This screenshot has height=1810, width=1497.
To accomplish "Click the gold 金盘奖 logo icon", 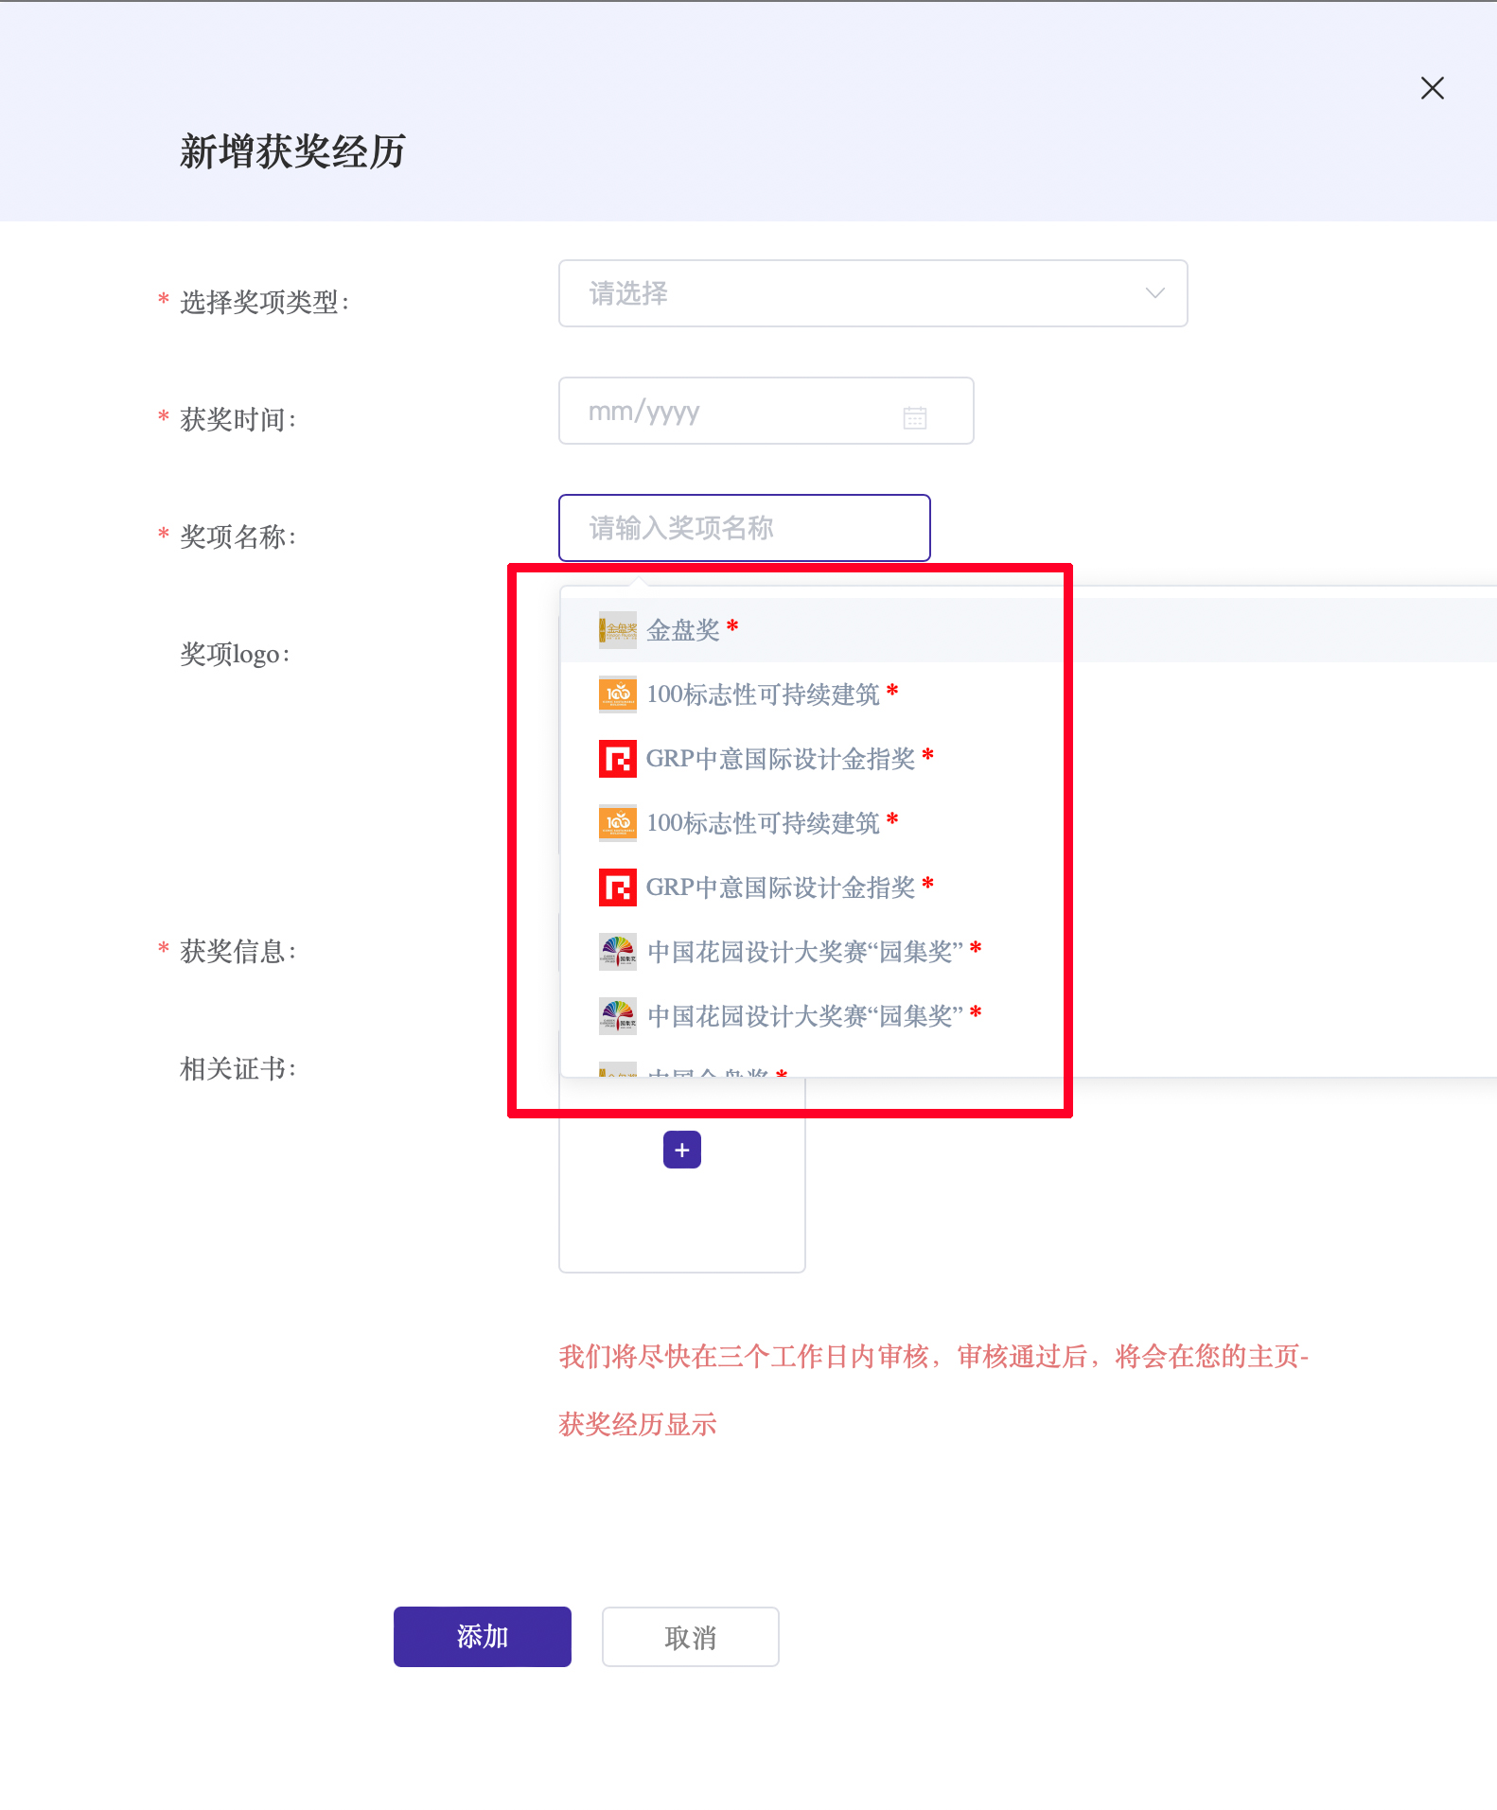I will tap(617, 630).
